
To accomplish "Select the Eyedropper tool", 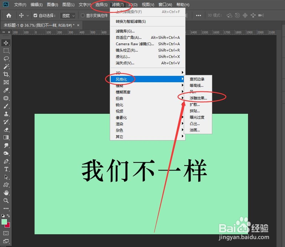I will pyautogui.click(x=6, y=90).
